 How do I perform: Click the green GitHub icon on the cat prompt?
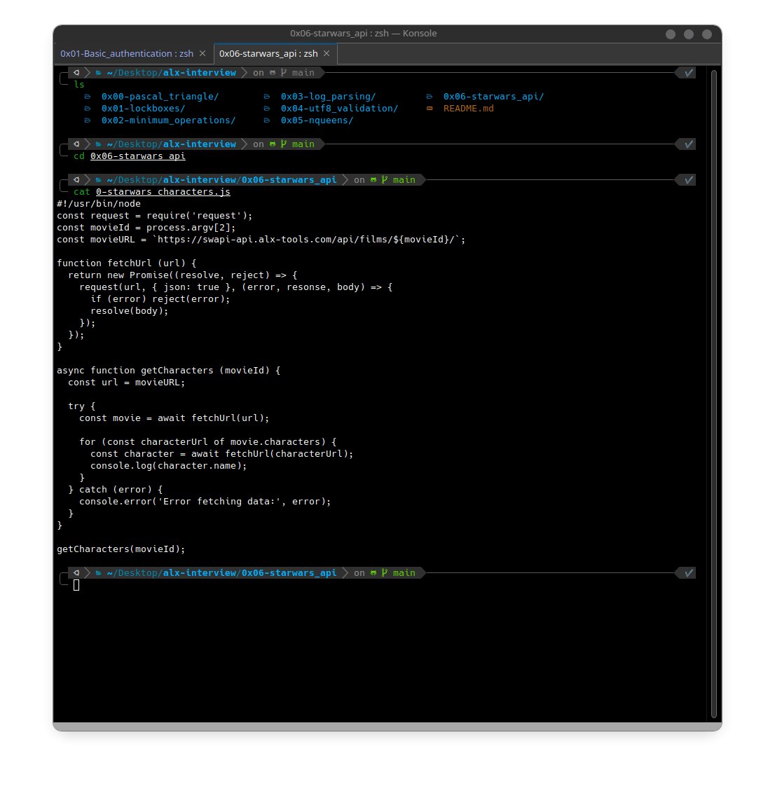click(x=373, y=180)
